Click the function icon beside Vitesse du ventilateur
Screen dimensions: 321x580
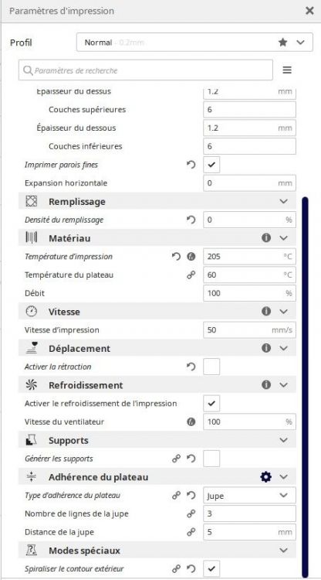[x=191, y=421]
